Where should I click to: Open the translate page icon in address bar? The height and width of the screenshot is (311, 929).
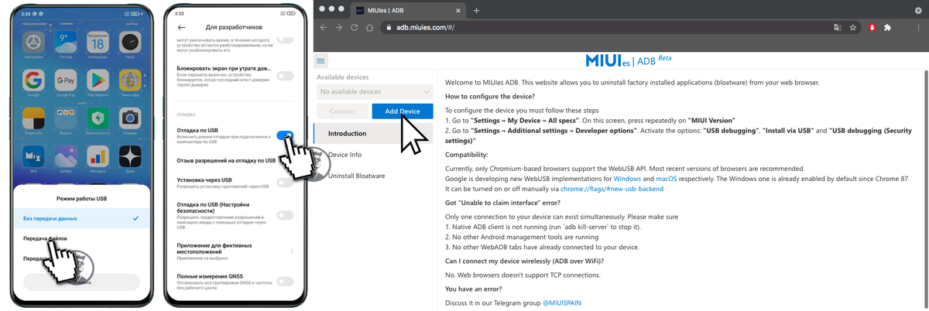838,27
